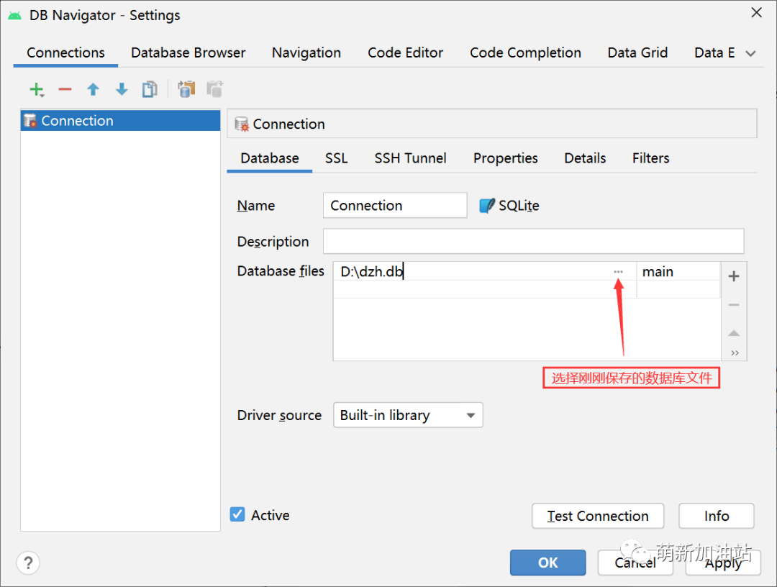Open Driver source dropdown
The image size is (777, 587).
point(408,415)
